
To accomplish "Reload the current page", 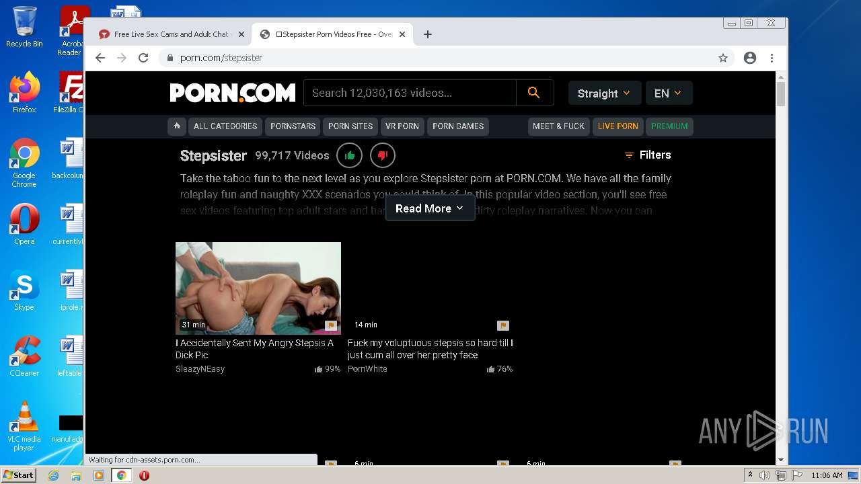I will click(143, 58).
